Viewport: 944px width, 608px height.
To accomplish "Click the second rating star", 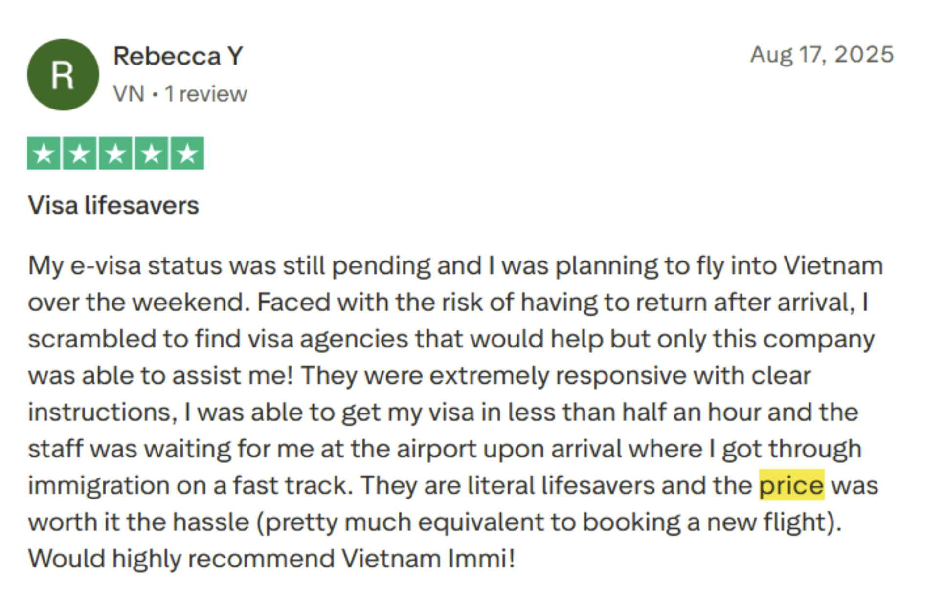I will click(x=80, y=153).
